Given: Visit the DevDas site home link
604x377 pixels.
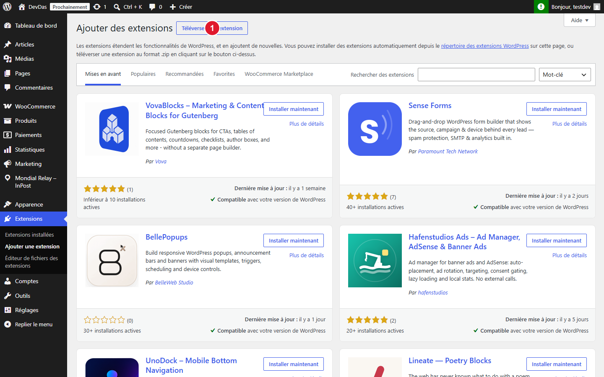Looking at the screenshot, I should [33, 7].
